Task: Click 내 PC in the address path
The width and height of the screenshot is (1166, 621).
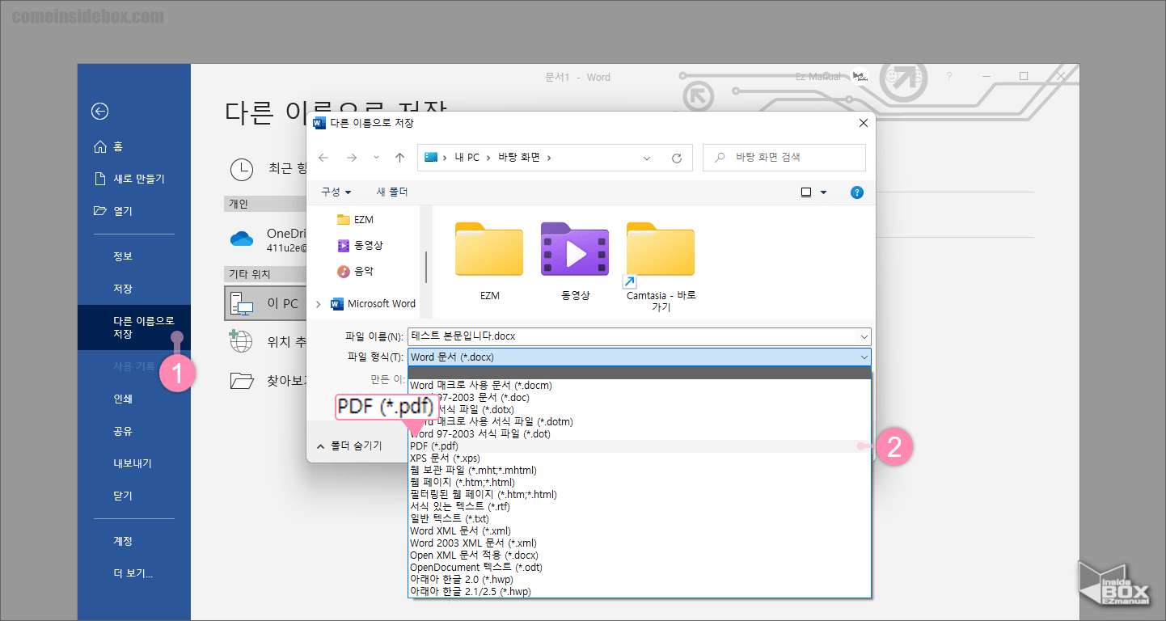Action: [467, 158]
